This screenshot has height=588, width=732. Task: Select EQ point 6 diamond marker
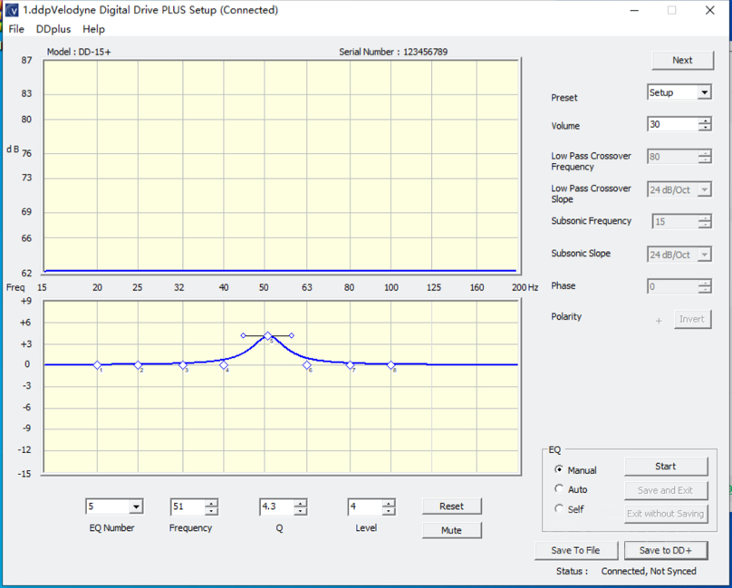point(307,365)
